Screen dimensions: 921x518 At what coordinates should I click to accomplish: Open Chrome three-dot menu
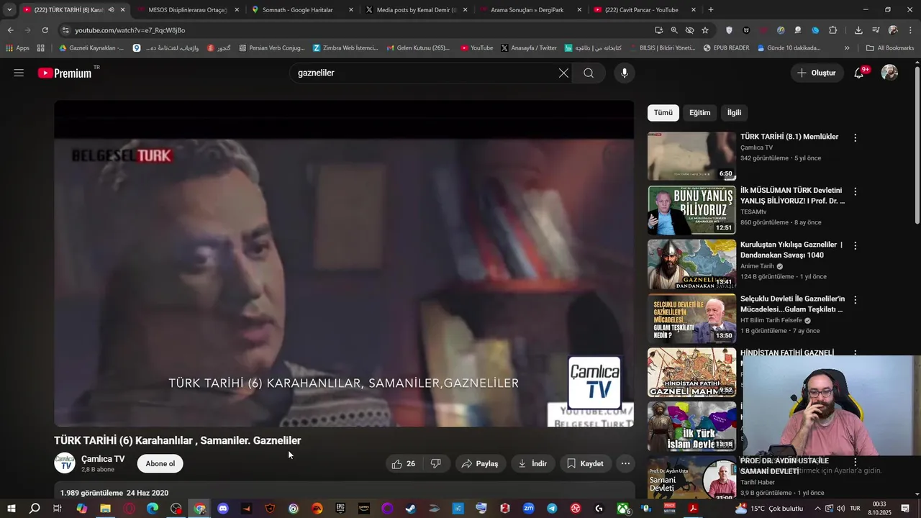910,30
